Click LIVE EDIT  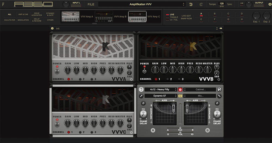186,16
